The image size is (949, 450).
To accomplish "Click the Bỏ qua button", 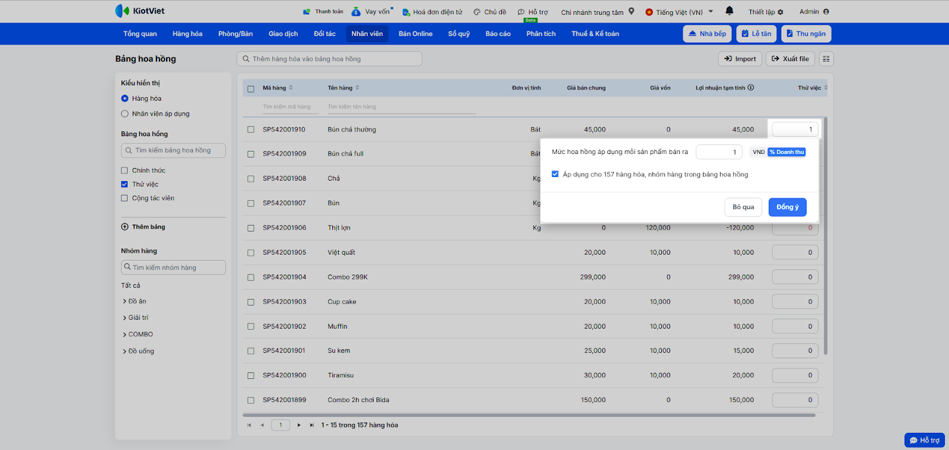I will (x=743, y=207).
